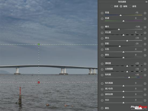Click the 黑色 slider handle
This screenshot has width=148, height=111.
pos(124,58)
